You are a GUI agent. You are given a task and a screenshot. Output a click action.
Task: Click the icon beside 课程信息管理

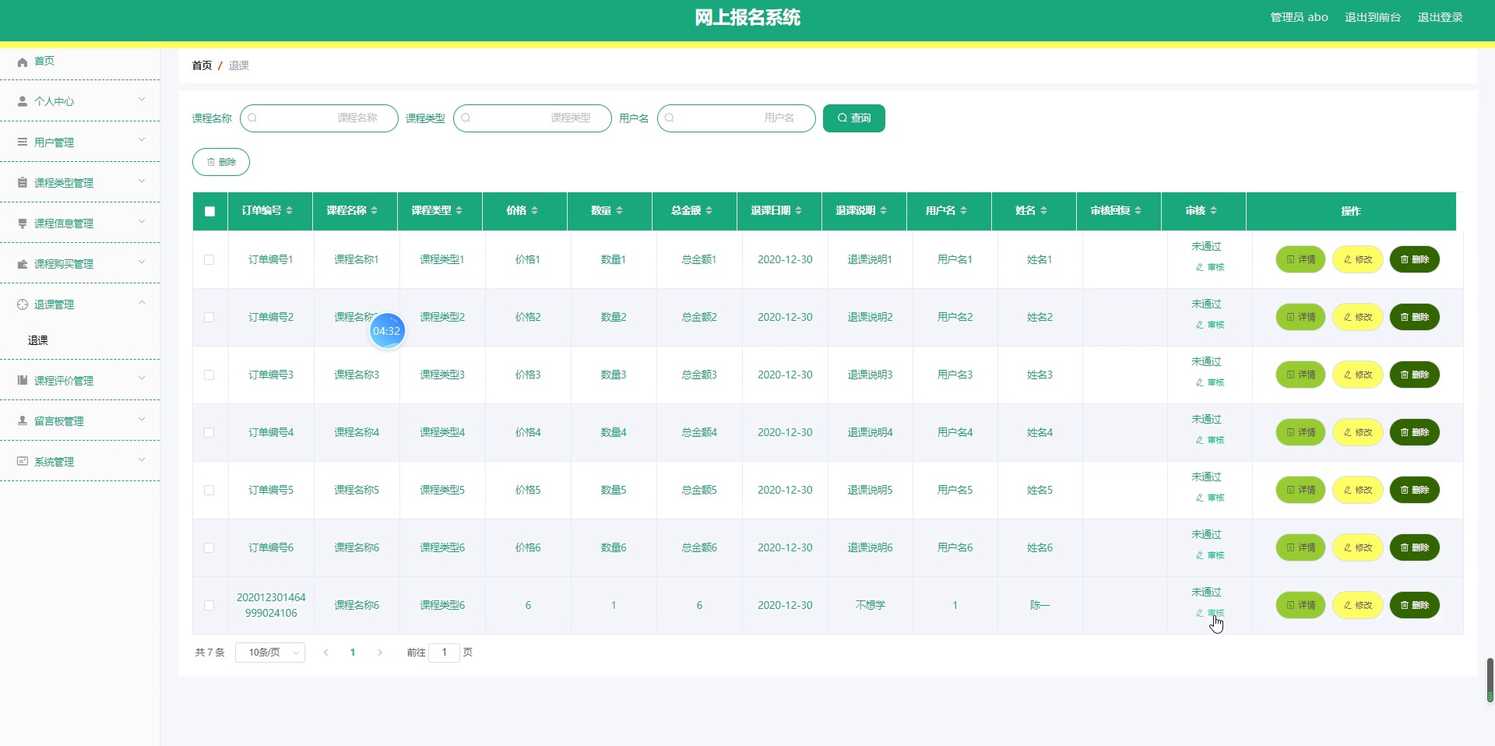click(x=23, y=223)
